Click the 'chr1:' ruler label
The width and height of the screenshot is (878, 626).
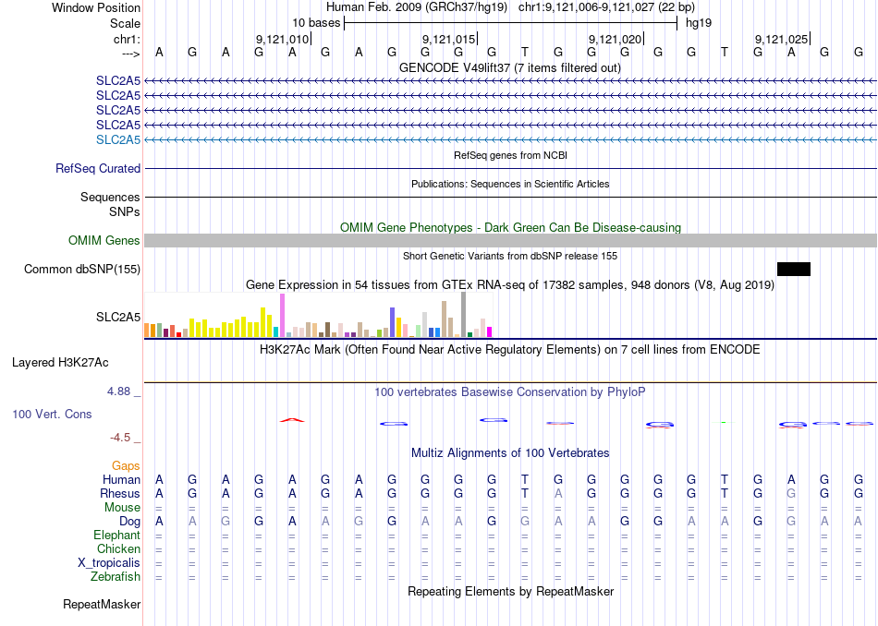[x=127, y=39]
